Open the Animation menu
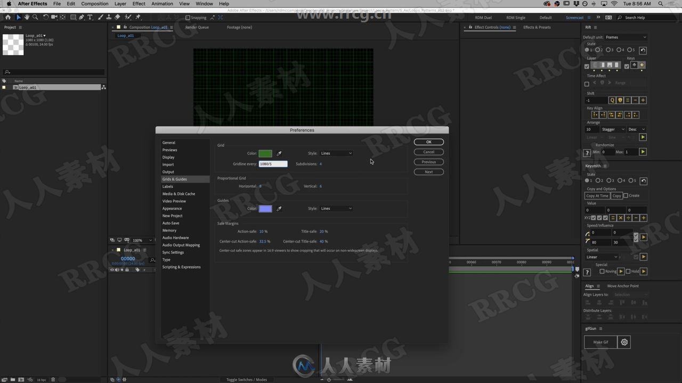The height and width of the screenshot is (383, 682). [162, 4]
